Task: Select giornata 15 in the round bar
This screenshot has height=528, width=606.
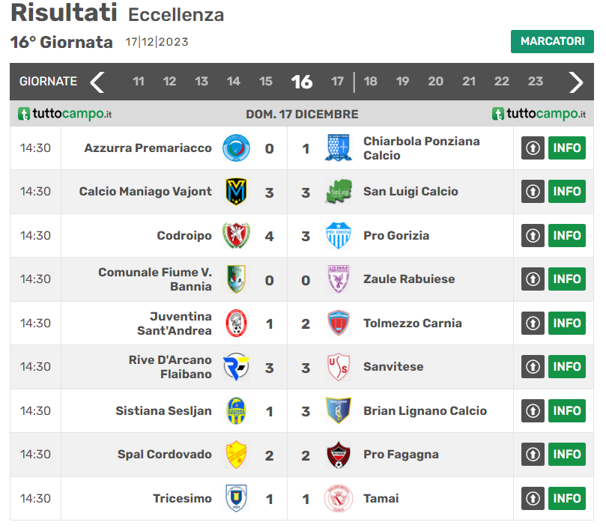Action: pos(265,81)
